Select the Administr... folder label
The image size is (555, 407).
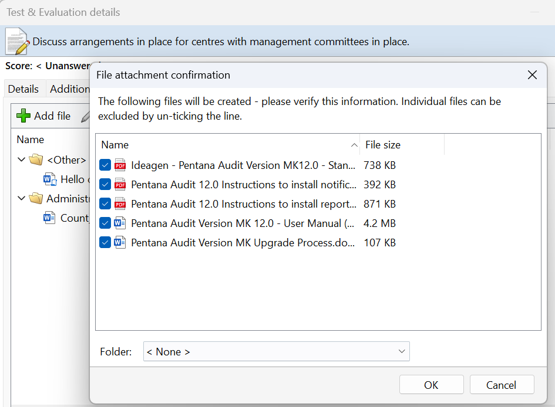(68, 199)
